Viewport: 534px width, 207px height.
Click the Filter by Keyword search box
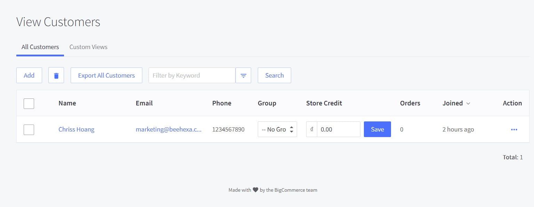tap(191, 75)
